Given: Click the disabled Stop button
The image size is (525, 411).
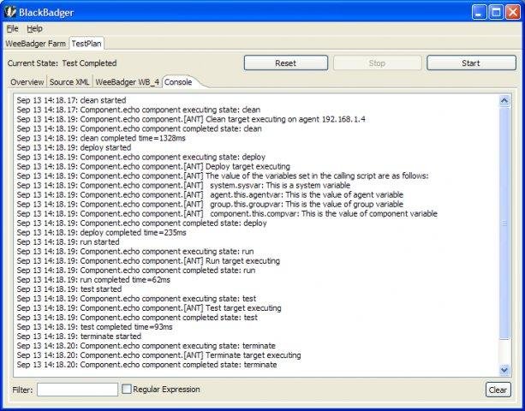Looking at the screenshot, I should pyautogui.click(x=377, y=63).
